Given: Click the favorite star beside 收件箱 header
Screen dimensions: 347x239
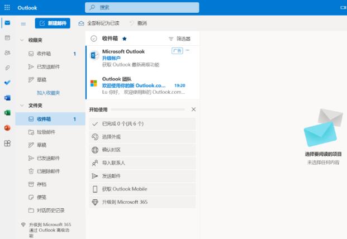Looking at the screenshot, I should coord(125,39).
